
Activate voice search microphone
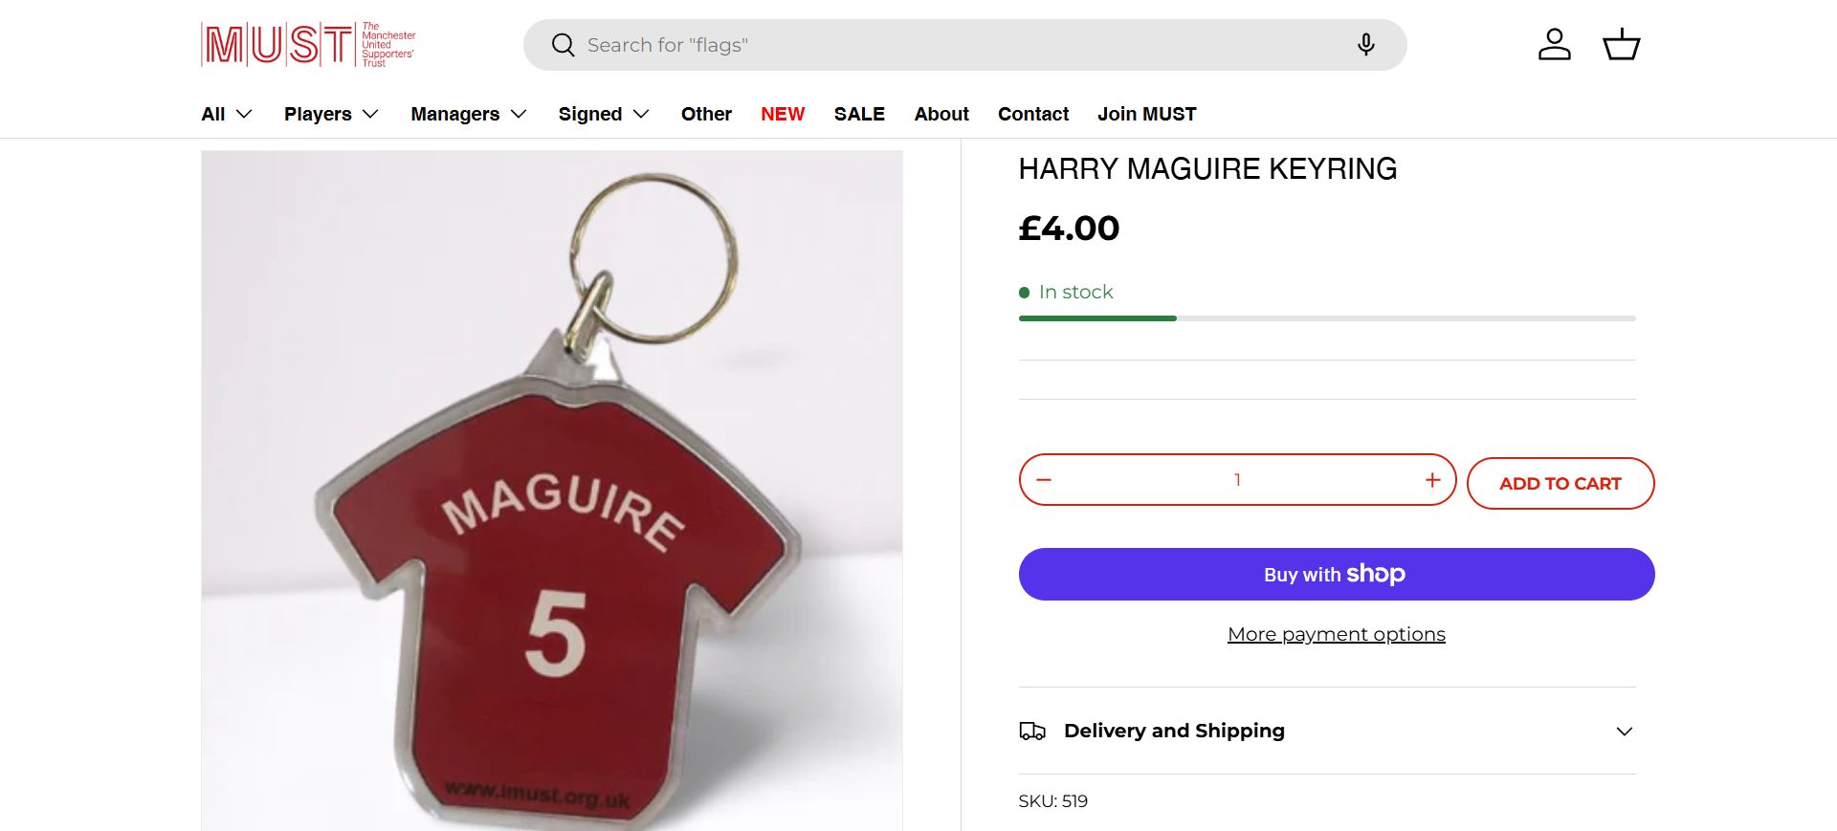coord(1365,45)
